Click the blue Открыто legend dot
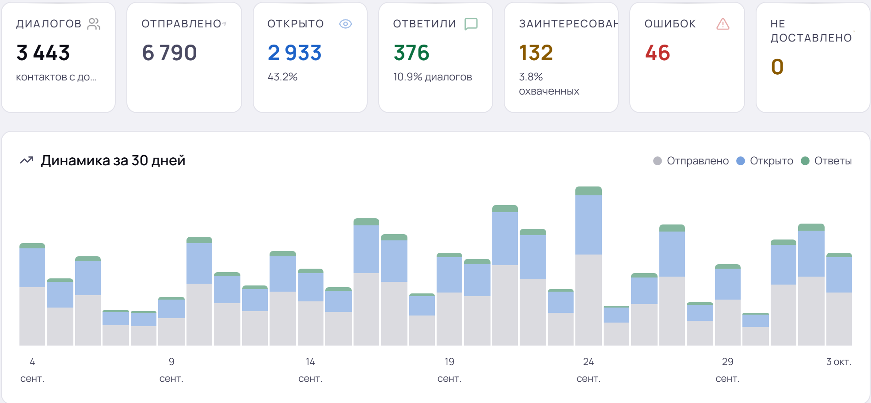Screen dimensions: 871x403 pyautogui.click(x=741, y=161)
